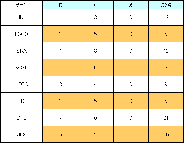Select DTS points cell showing 21

pyautogui.click(x=166, y=118)
